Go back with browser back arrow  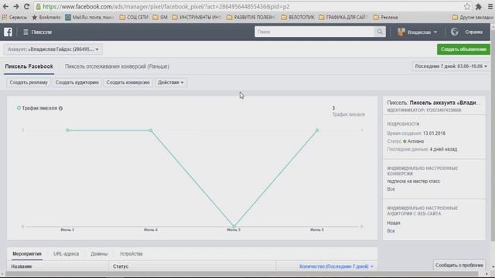click(5, 7)
